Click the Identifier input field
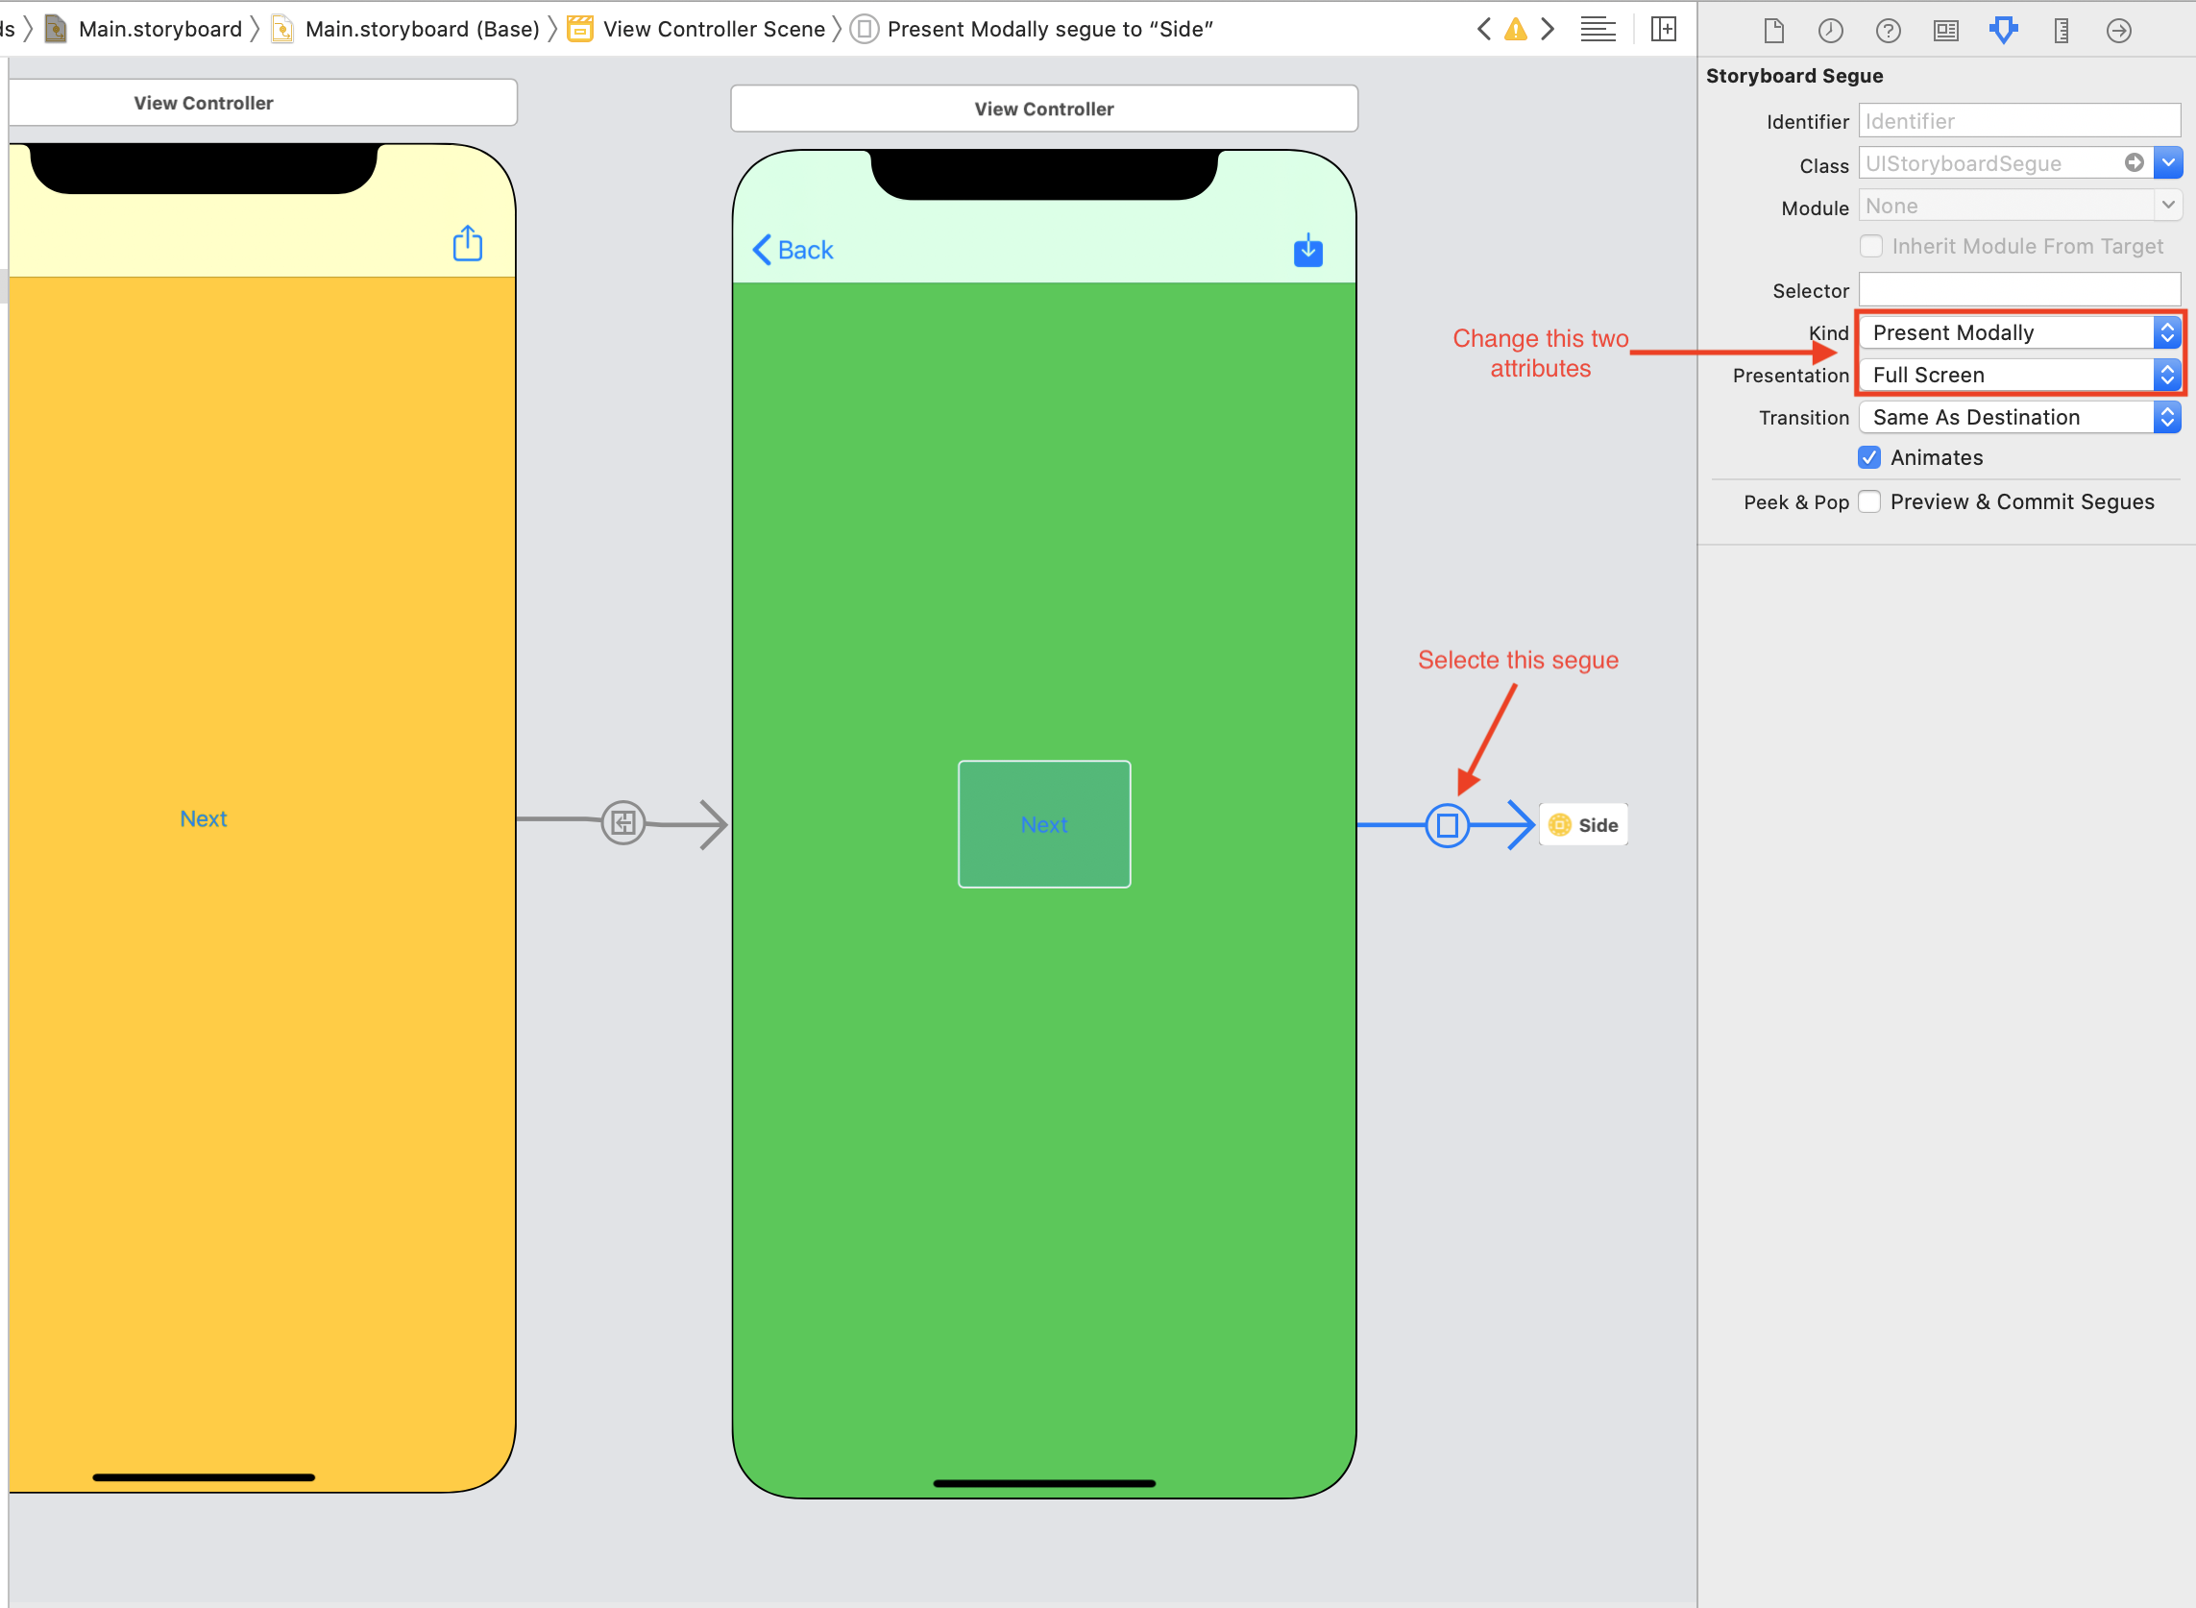Viewport: 2196px width, 1608px height. click(x=2018, y=119)
